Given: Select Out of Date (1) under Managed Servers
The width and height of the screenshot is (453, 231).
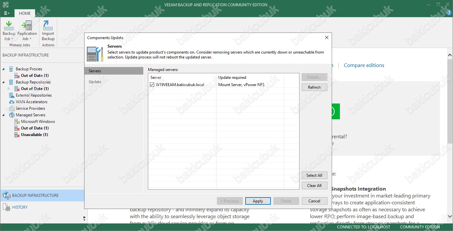Looking at the screenshot, I should (35, 128).
